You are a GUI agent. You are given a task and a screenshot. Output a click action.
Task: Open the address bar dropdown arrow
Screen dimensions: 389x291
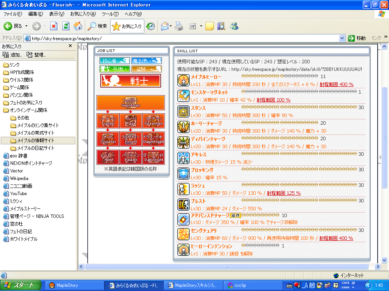[x=342, y=38]
